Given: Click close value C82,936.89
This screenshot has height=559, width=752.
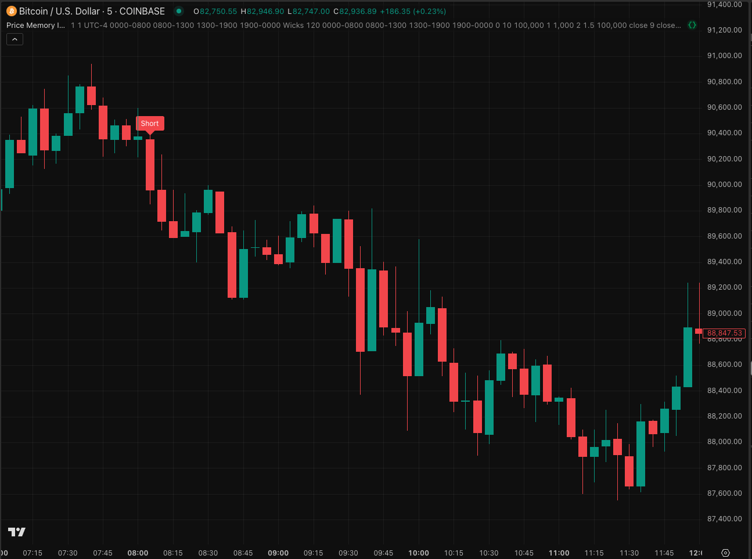Looking at the screenshot, I should tap(355, 11).
